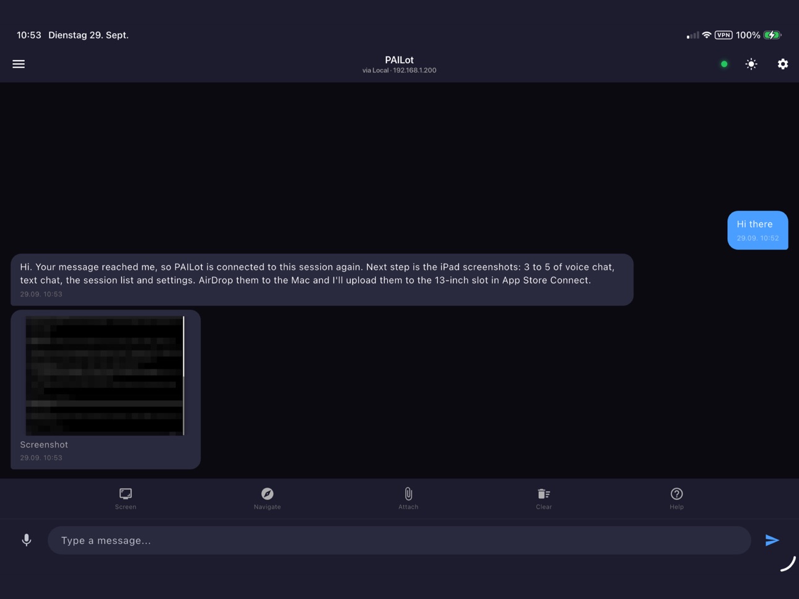Open the Screenshot image thumbnail

[x=105, y=376]
